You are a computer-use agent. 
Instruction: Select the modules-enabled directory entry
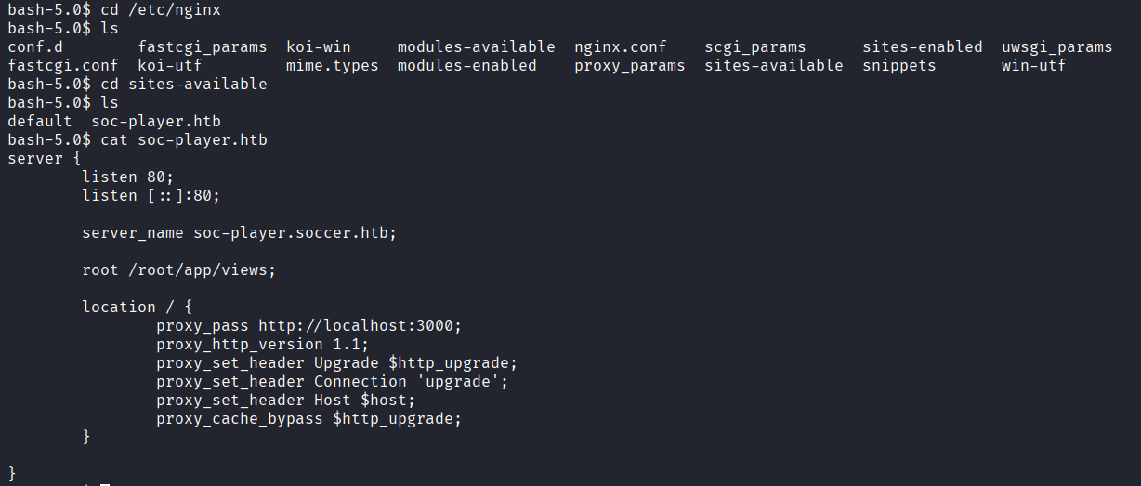(467, 65)
